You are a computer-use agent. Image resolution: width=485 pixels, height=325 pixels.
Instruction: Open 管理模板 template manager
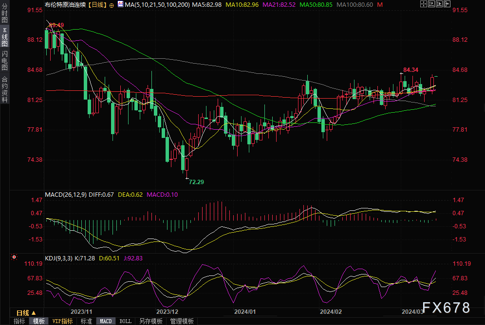coord(181,321)
